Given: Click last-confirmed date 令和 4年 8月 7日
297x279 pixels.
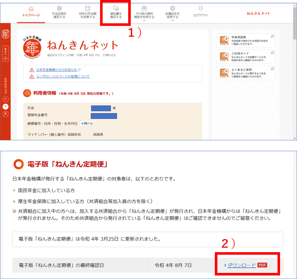Looking at the screenshot, I should (x=173, y=265).
